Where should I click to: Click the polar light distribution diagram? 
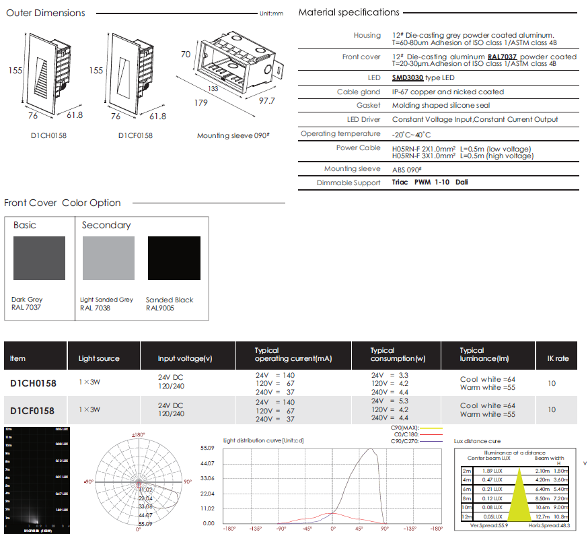click(x=139, y=482)
